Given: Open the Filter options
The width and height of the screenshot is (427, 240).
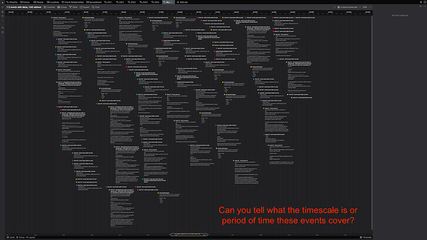Looking at the screenshot, I should (x=73, y=7).
